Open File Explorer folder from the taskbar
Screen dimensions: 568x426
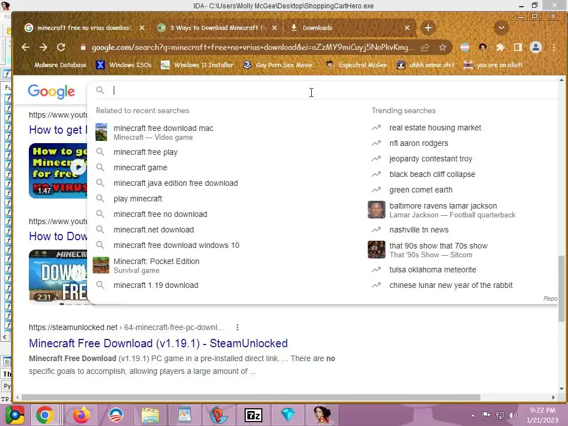coord(150,415)
